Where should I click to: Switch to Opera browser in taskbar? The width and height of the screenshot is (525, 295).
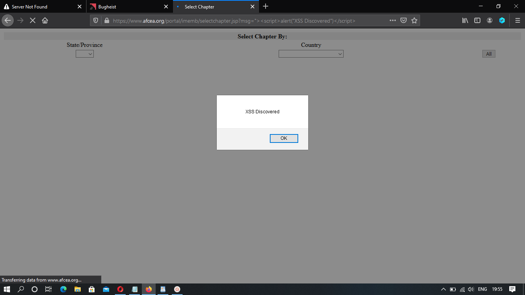[120, 289]
